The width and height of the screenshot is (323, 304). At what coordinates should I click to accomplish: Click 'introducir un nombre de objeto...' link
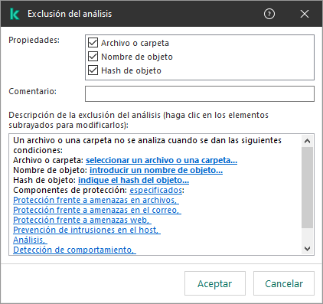pyautogui.click(x=156, y=170)
